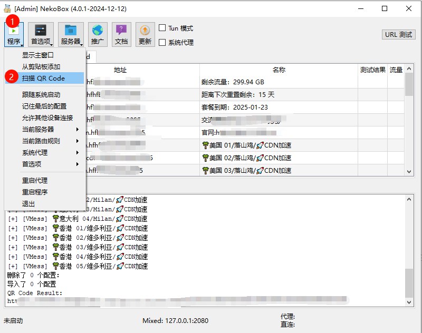Click the server list scroll up arrow
Screen dimensions: 422x333
click(409, 68)
